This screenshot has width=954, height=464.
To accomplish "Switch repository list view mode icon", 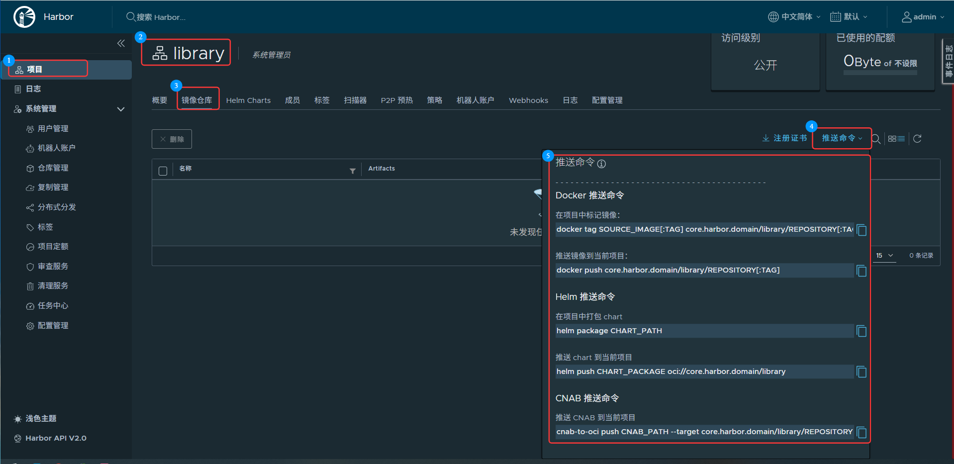I will pyautogui.click(x=896, y=139).
